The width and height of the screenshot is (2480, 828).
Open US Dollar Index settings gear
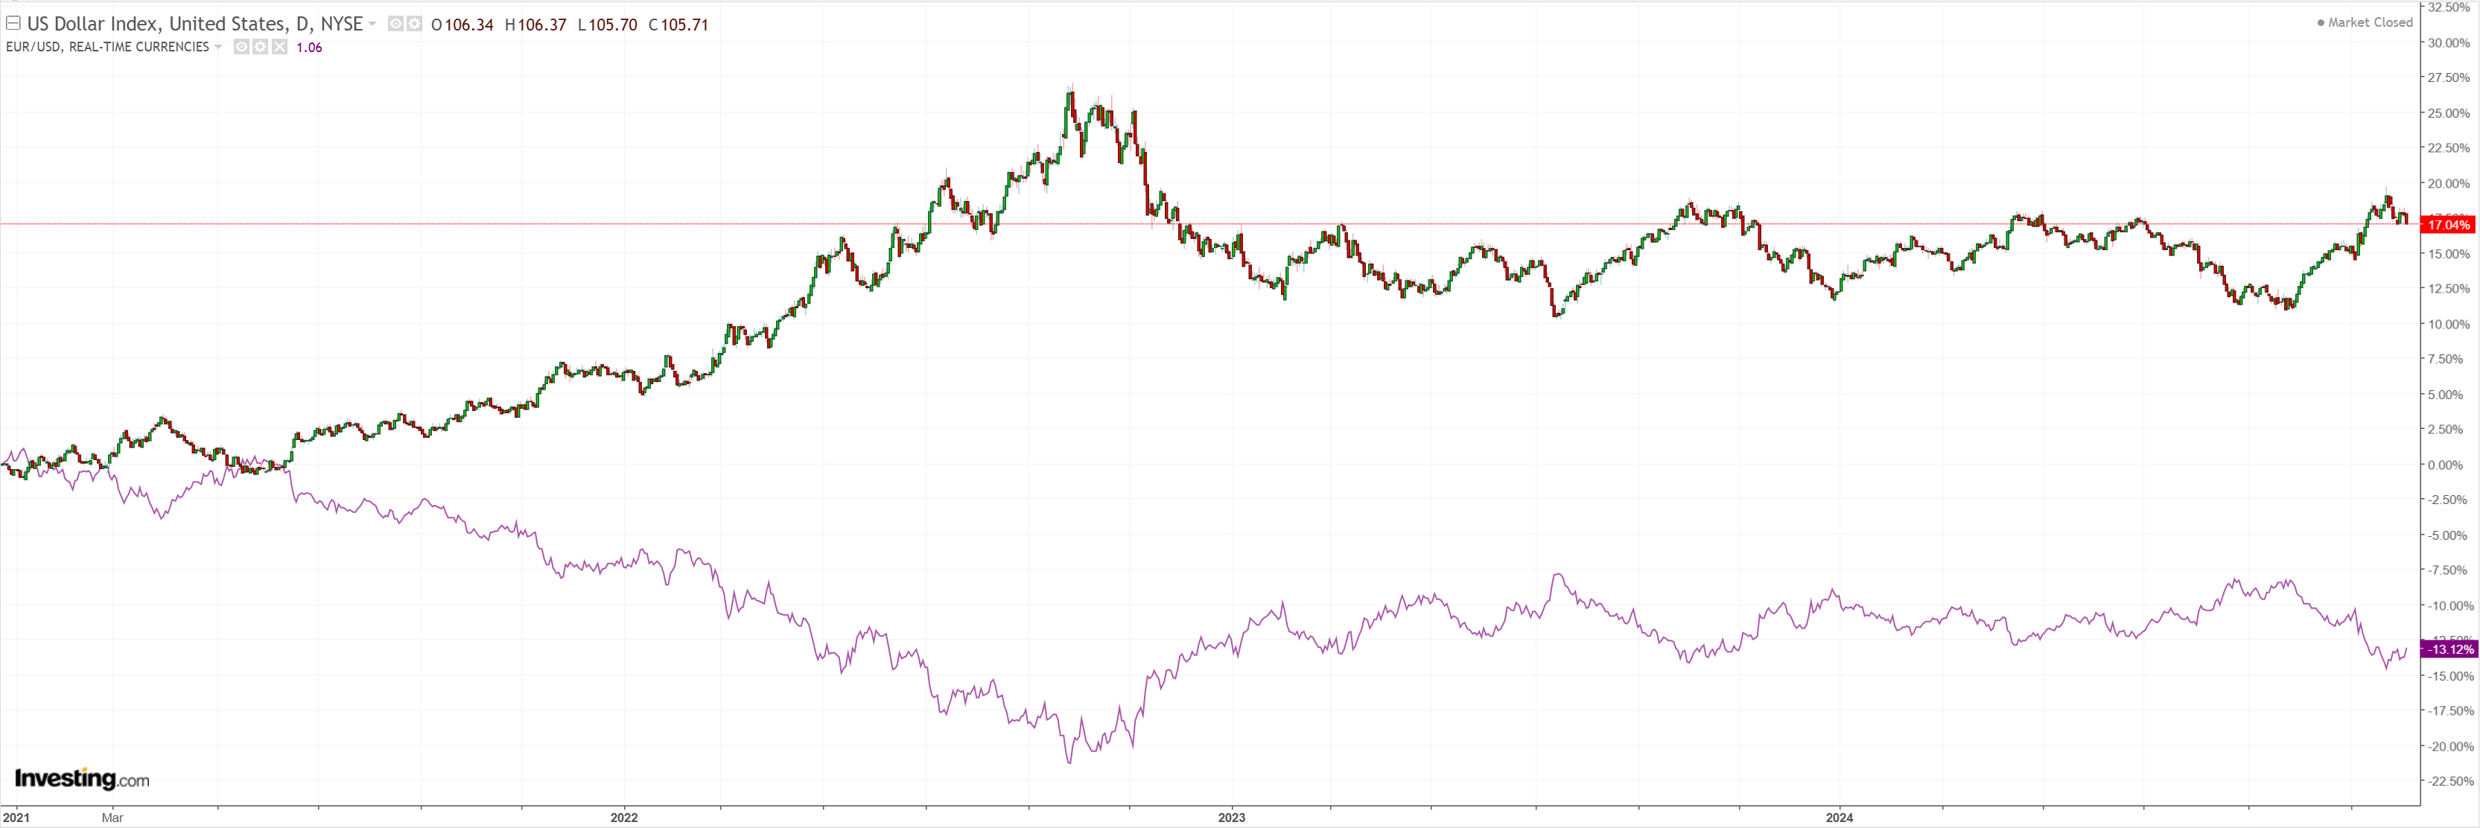[414, 24]
